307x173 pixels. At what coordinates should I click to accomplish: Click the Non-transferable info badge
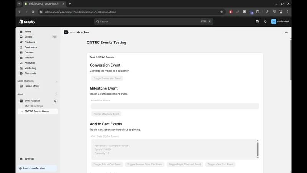coord(37,168)
